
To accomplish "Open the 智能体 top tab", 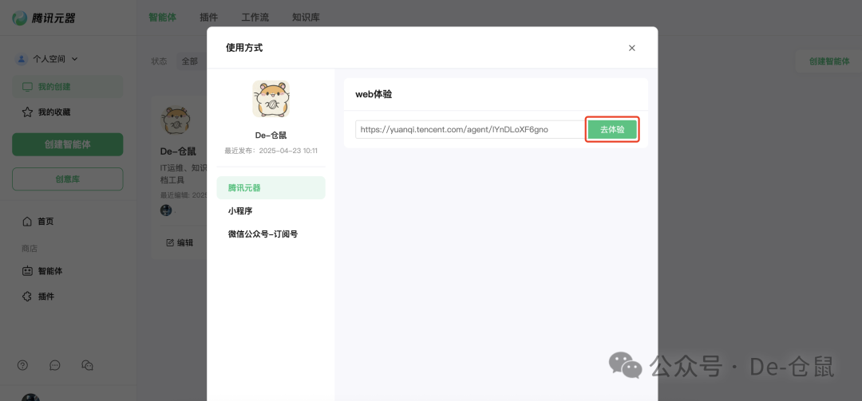I will point(162,17).
